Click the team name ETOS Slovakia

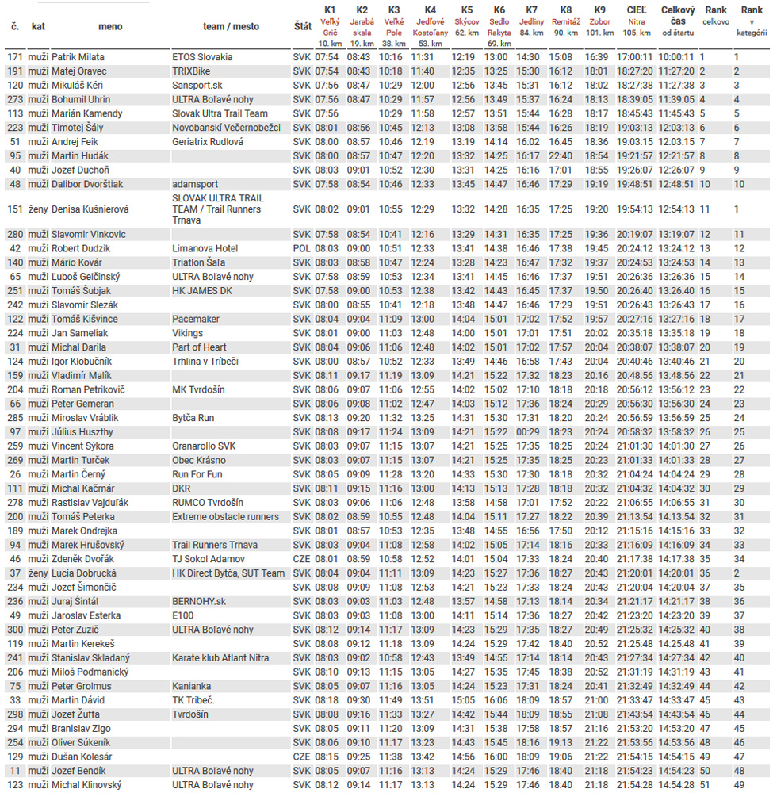click(x=202, y=57)
